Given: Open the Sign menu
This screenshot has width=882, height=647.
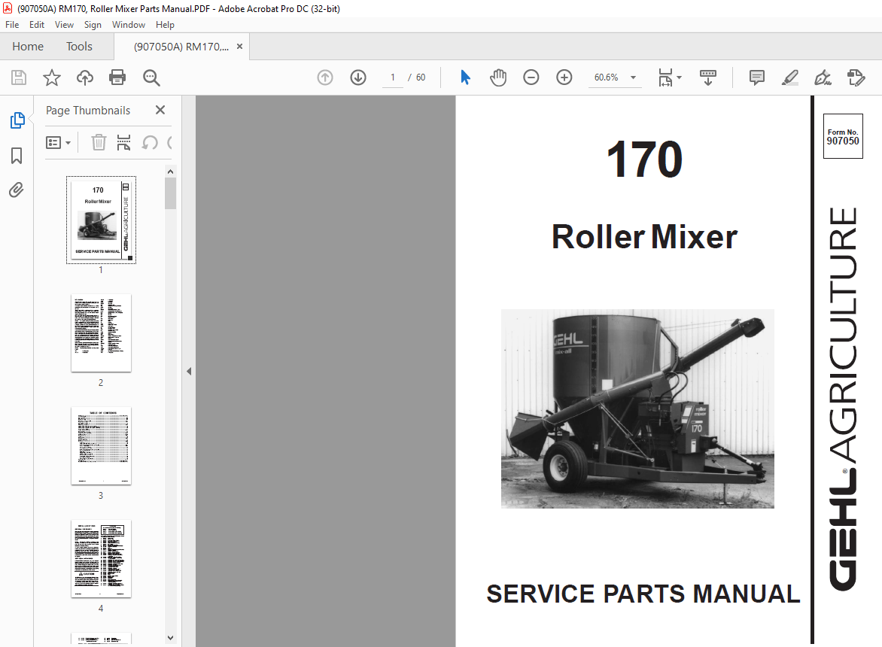Looking at the screenshot, I should click(93, 25).
